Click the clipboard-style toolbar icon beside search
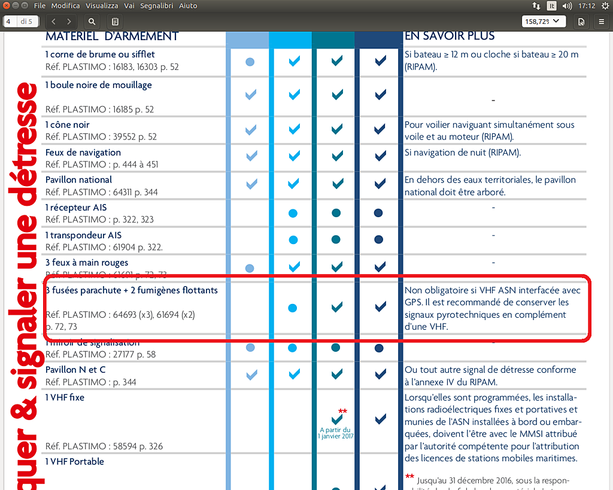This screenshot has height=490, width=613. (115, 22)
